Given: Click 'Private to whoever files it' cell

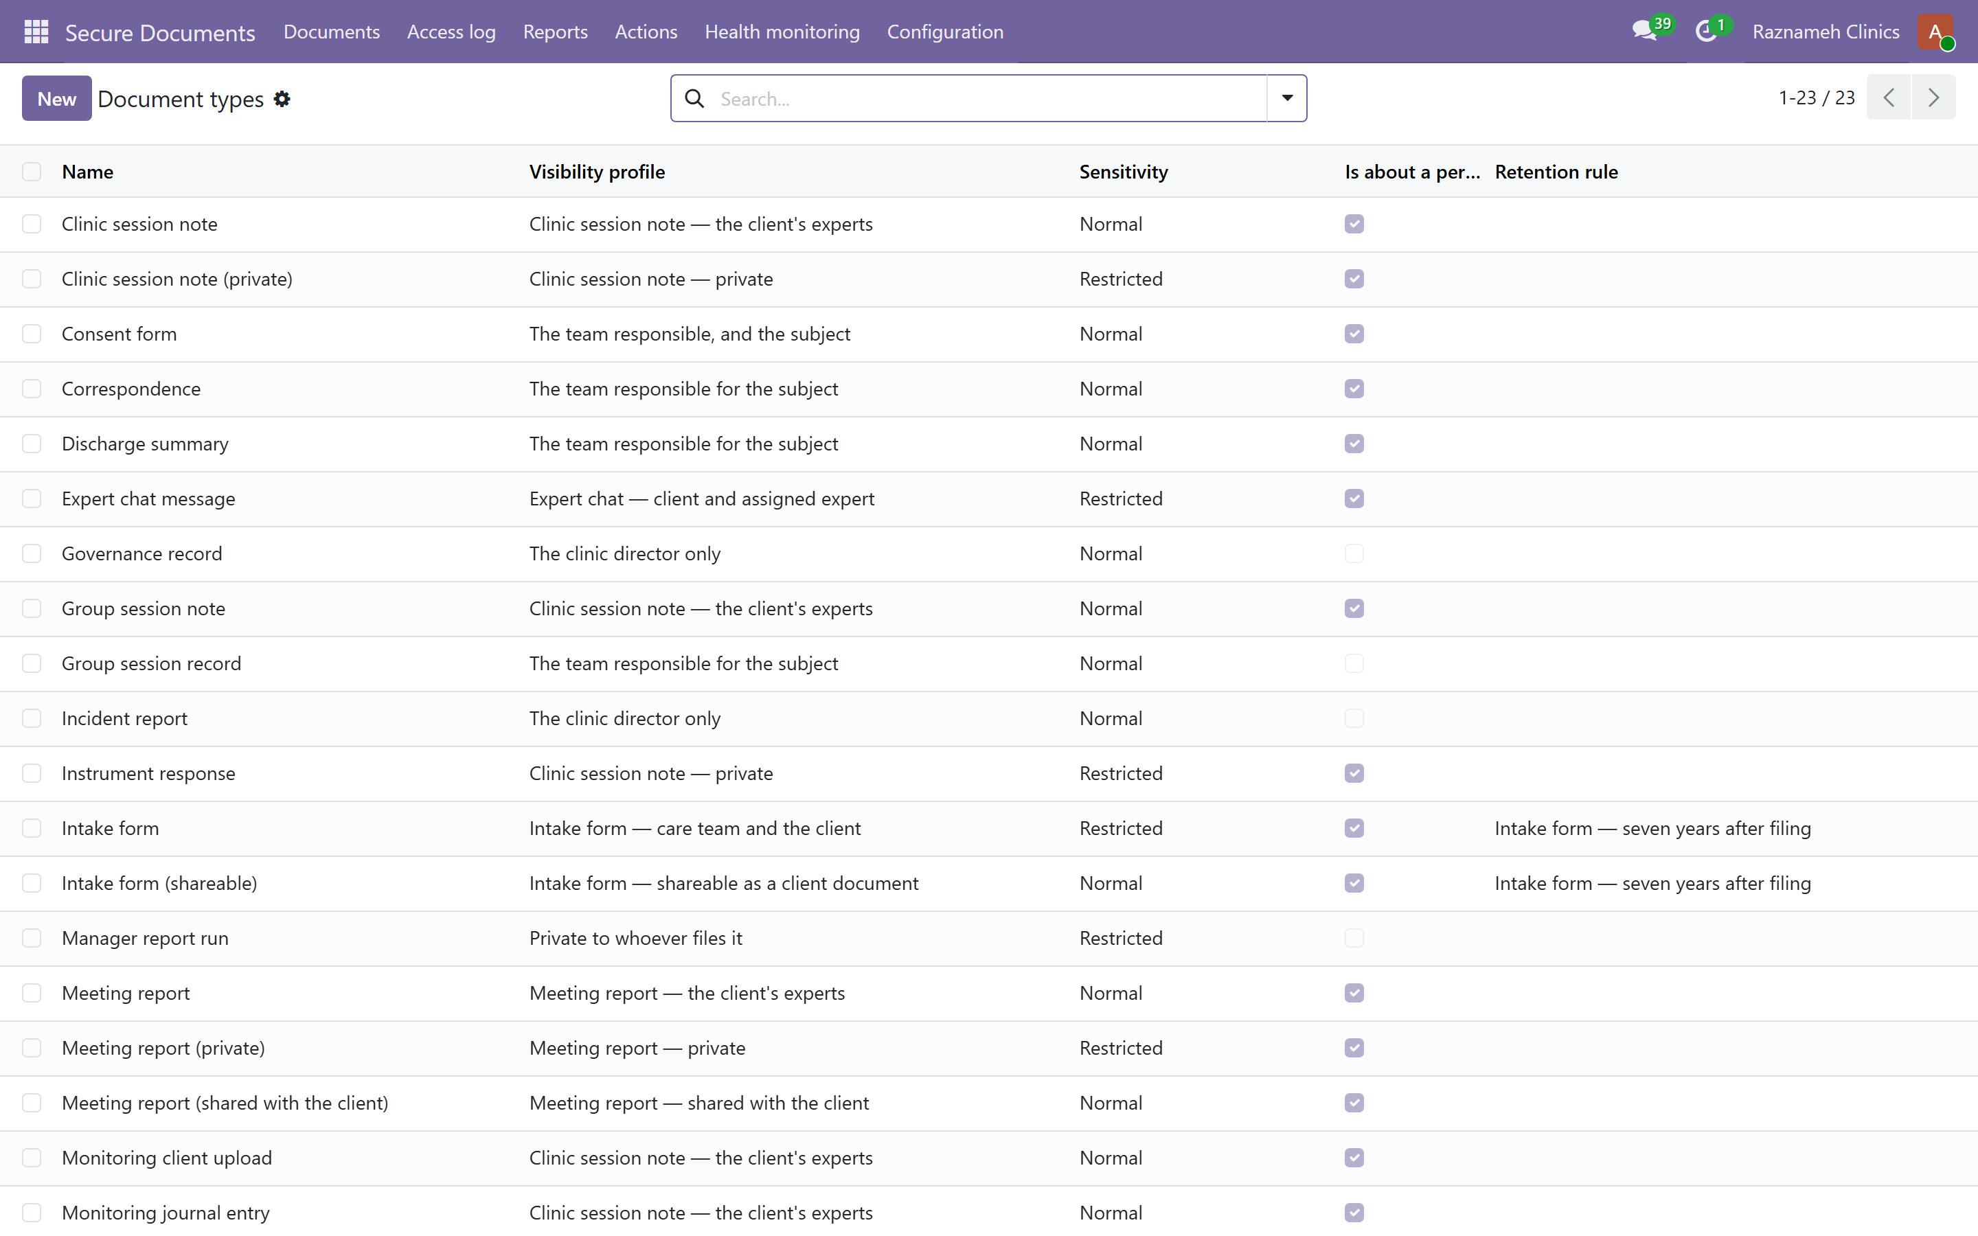Looking at the screenshot, I should click(x=636, y=937).
